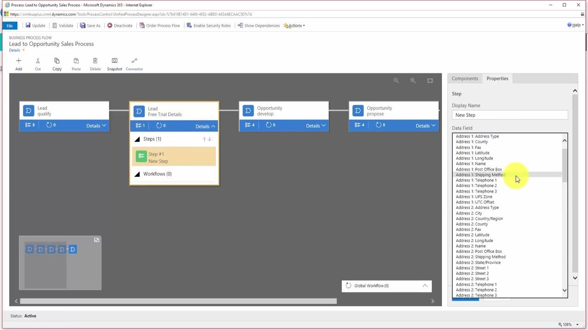Select Address 2: State/Province option
588x330 pixels.
click(x=507, y=263)
